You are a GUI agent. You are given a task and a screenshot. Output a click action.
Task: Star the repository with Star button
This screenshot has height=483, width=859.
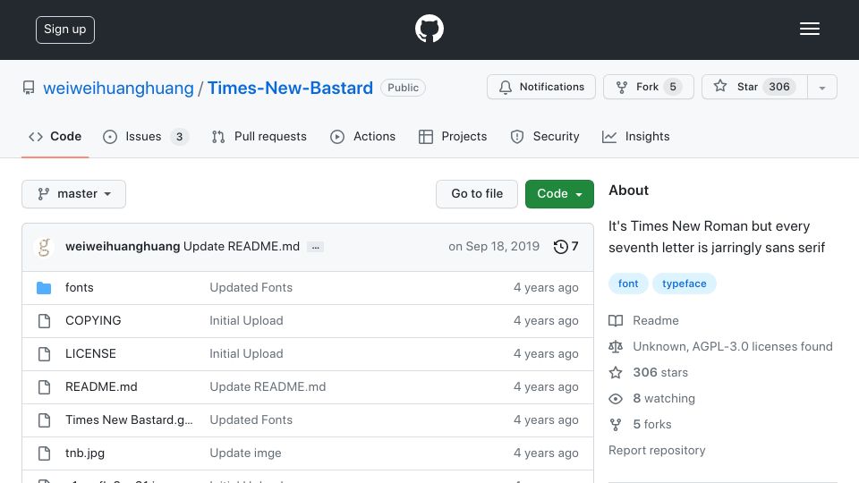coord(754,87)
